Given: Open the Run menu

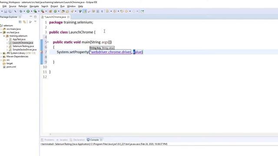Looking at the screenshot, I should point(63,6).
